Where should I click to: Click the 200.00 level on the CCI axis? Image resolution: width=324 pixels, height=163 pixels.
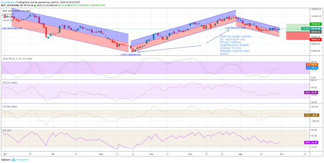(315, 106)
